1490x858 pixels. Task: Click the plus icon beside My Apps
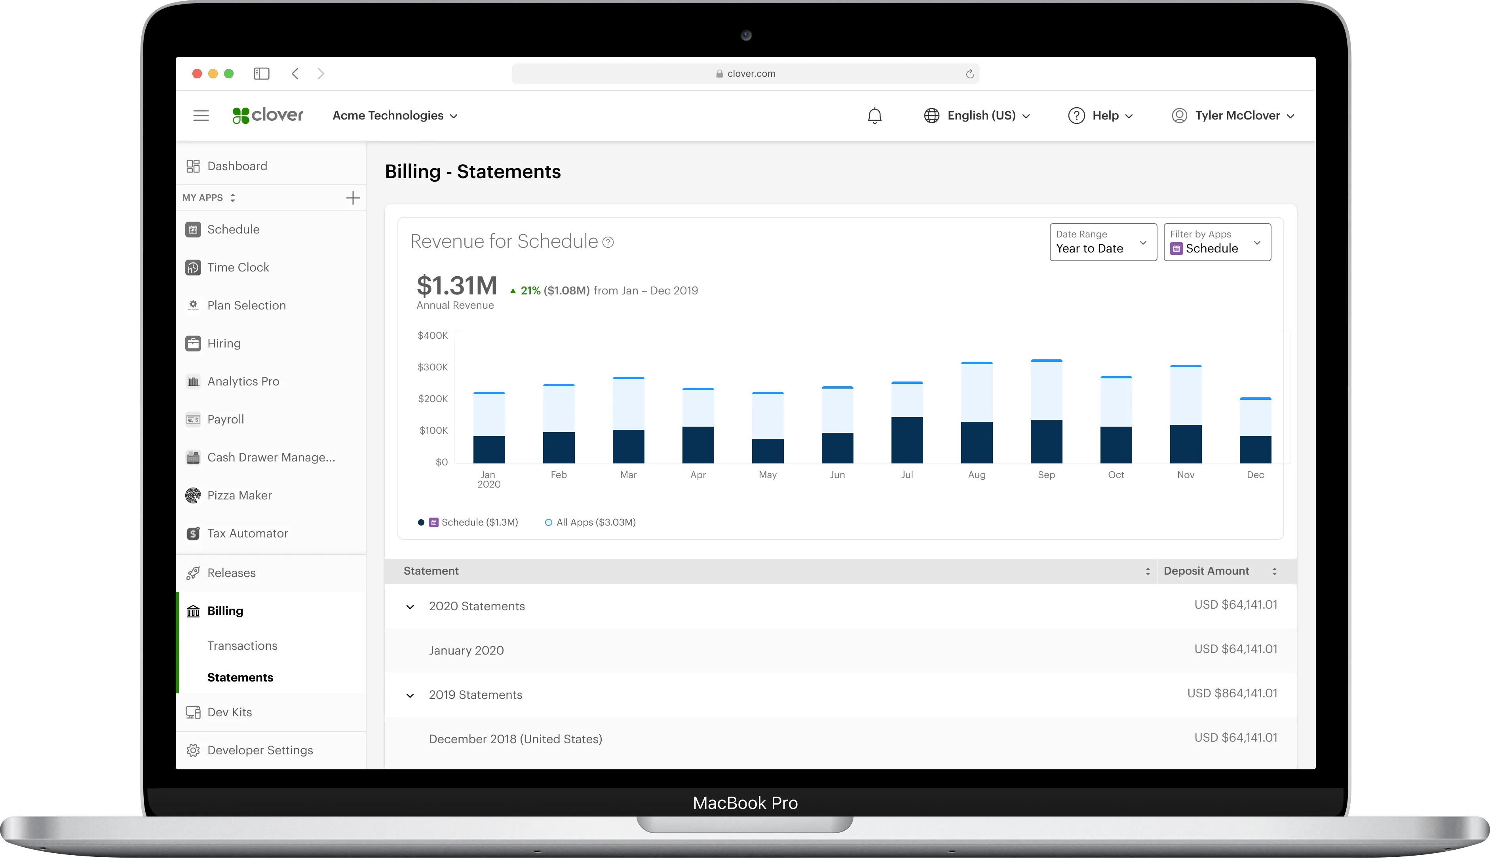coord(352,198)
